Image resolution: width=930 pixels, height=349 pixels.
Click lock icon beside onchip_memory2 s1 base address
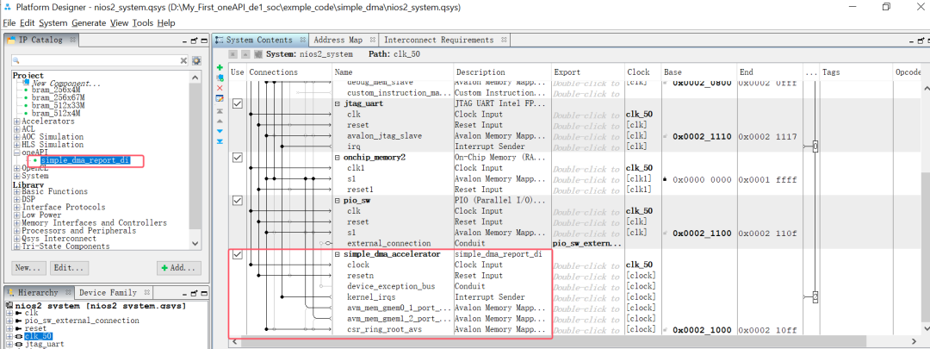coord(666,179)
